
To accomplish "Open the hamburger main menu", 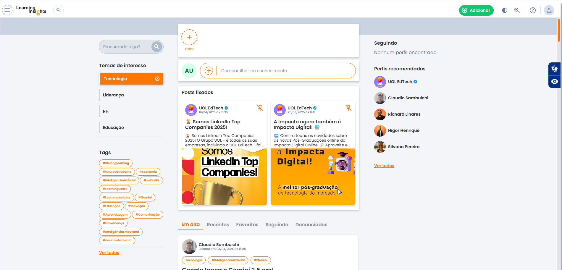I will tap(7, 10).
